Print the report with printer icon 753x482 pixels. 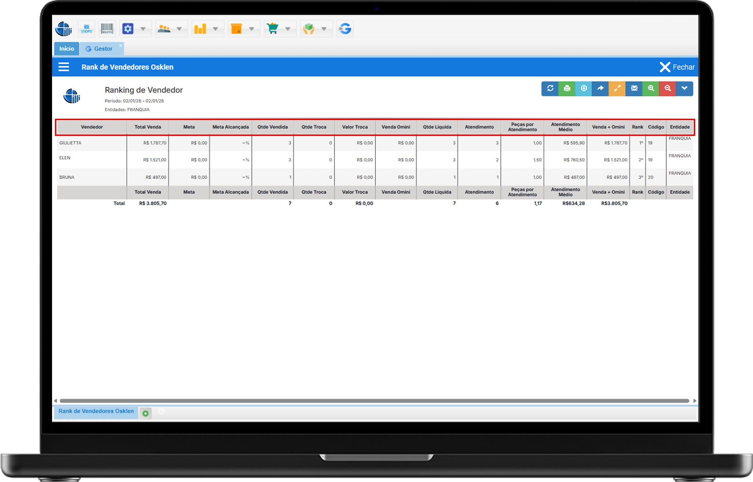tap(567, 88)
